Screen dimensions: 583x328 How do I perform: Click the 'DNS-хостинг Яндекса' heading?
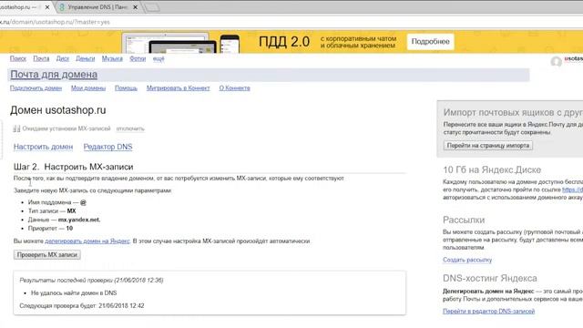(x=490, y=278)
